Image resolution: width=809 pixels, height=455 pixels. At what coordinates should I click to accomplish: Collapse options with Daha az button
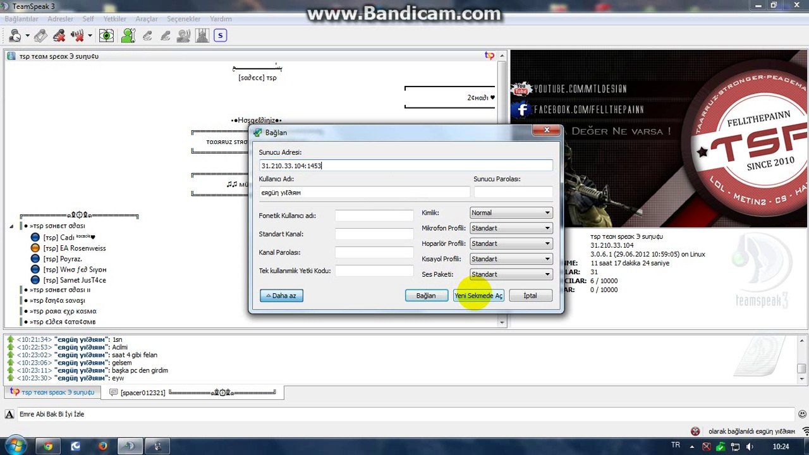click(281, 296)
